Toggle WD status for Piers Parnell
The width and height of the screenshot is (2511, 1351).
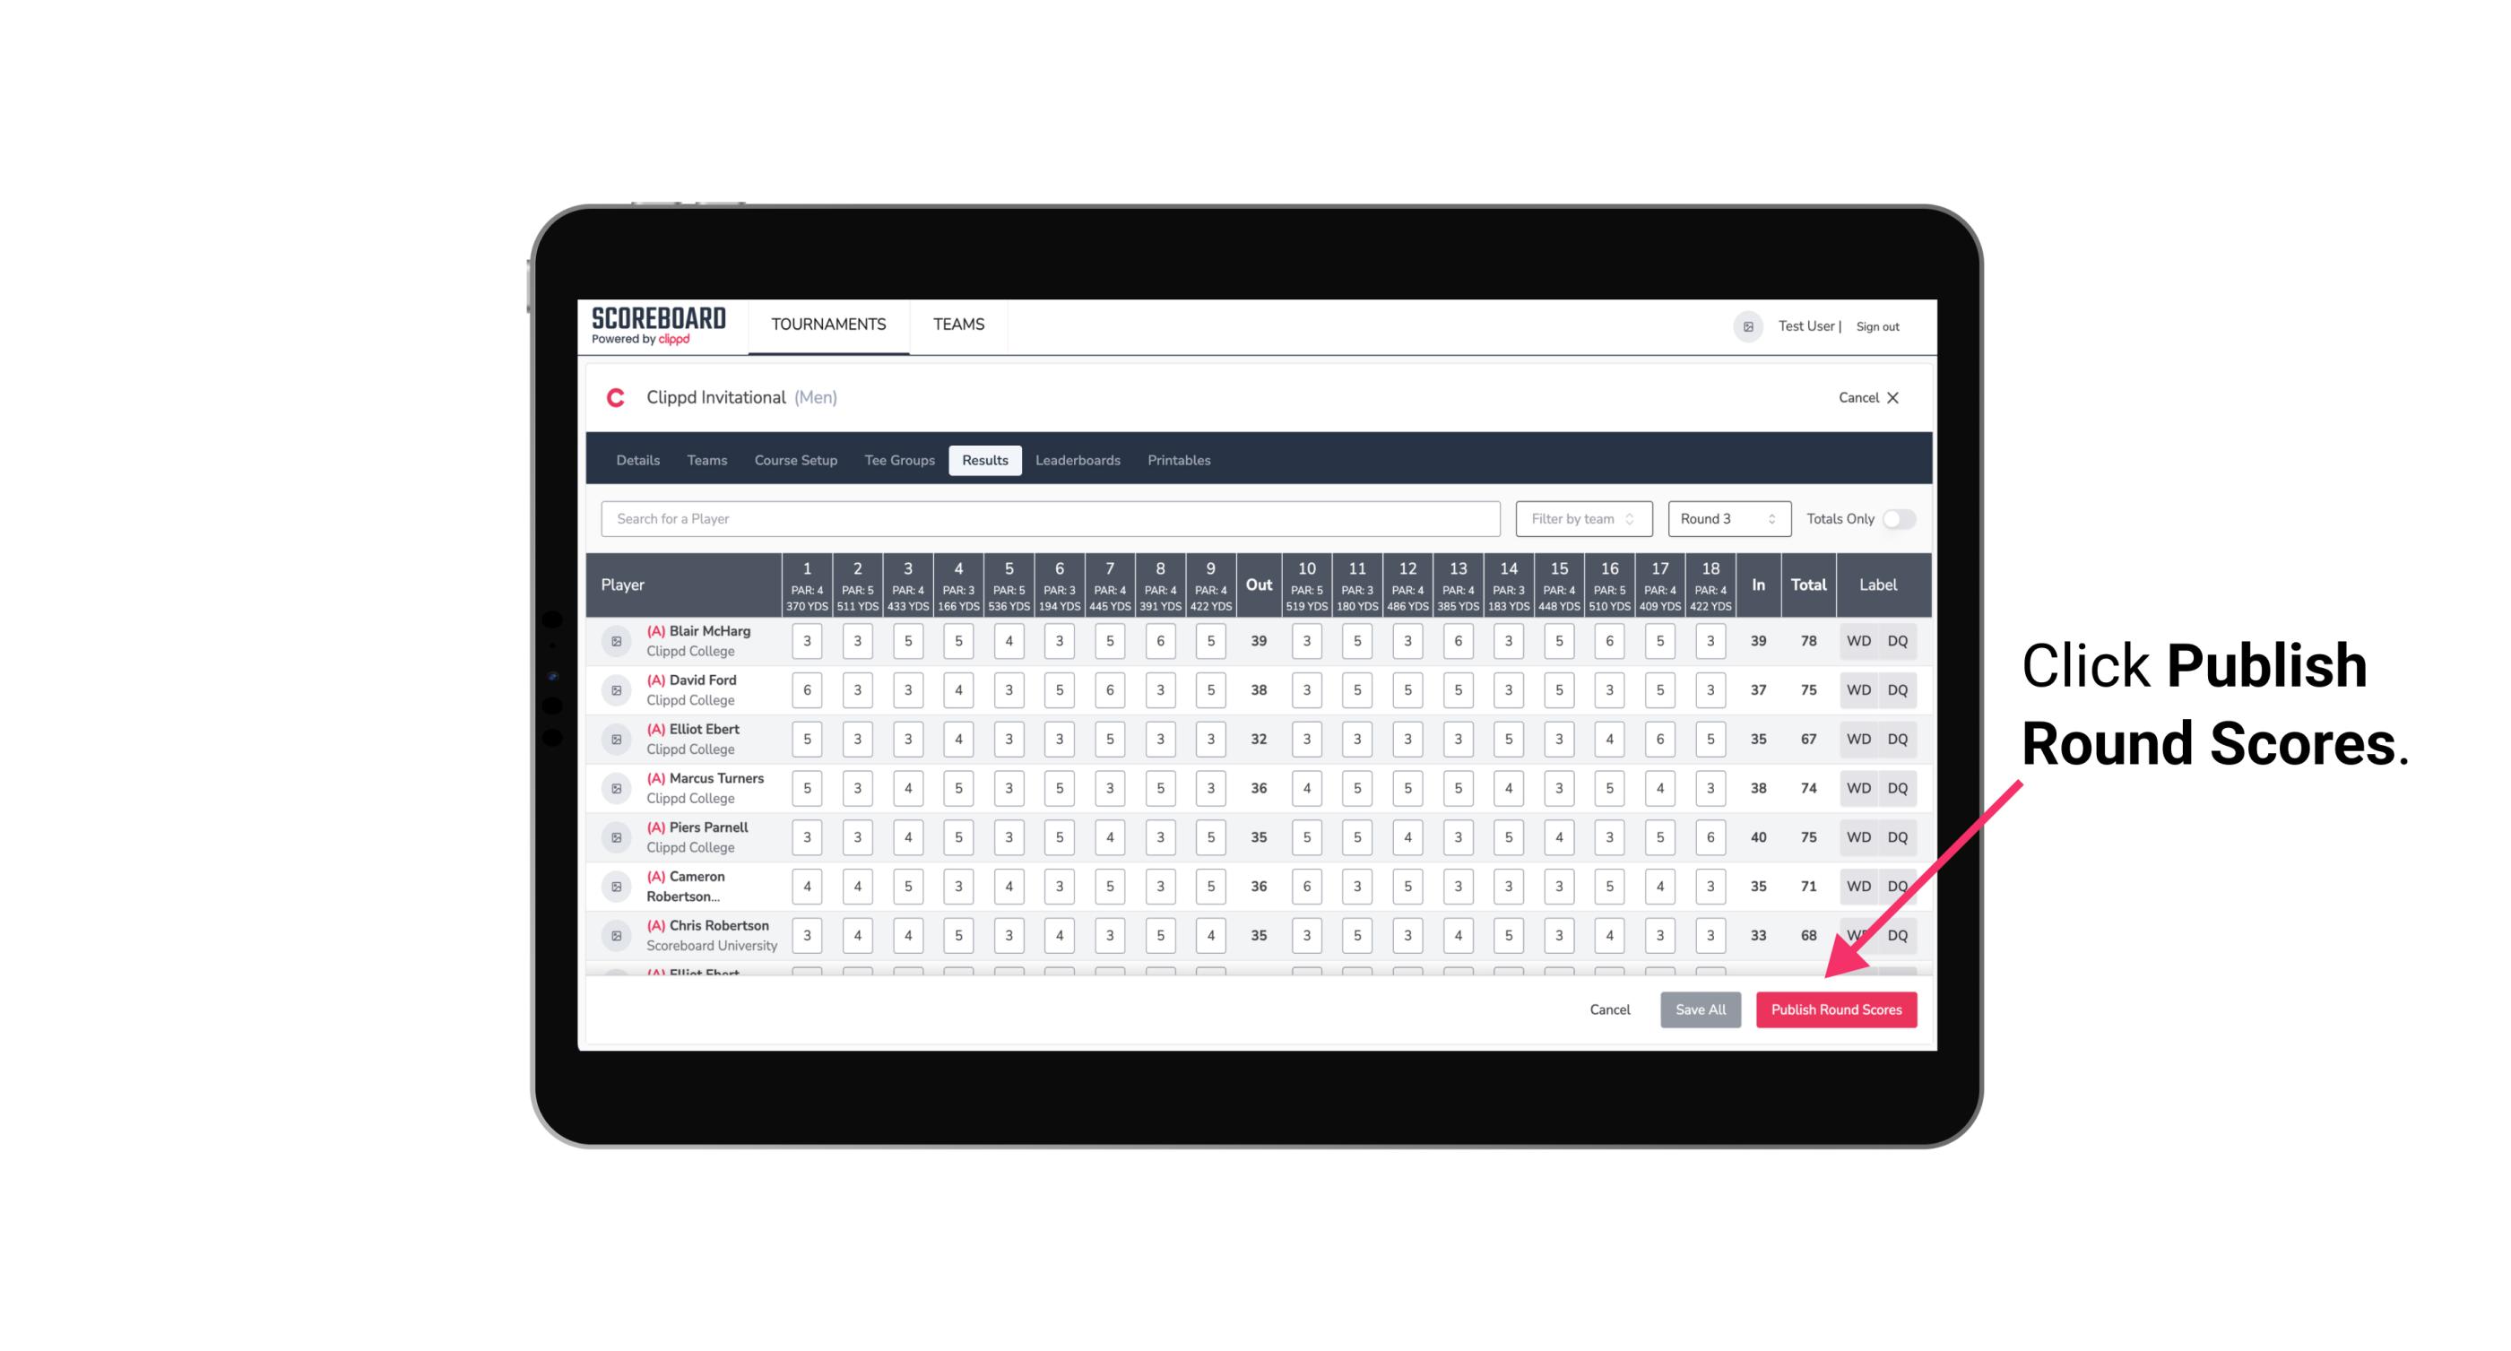[x=1857, y=836]
